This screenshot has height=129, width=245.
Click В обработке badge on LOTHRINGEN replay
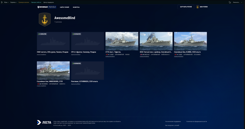(77, 63)
